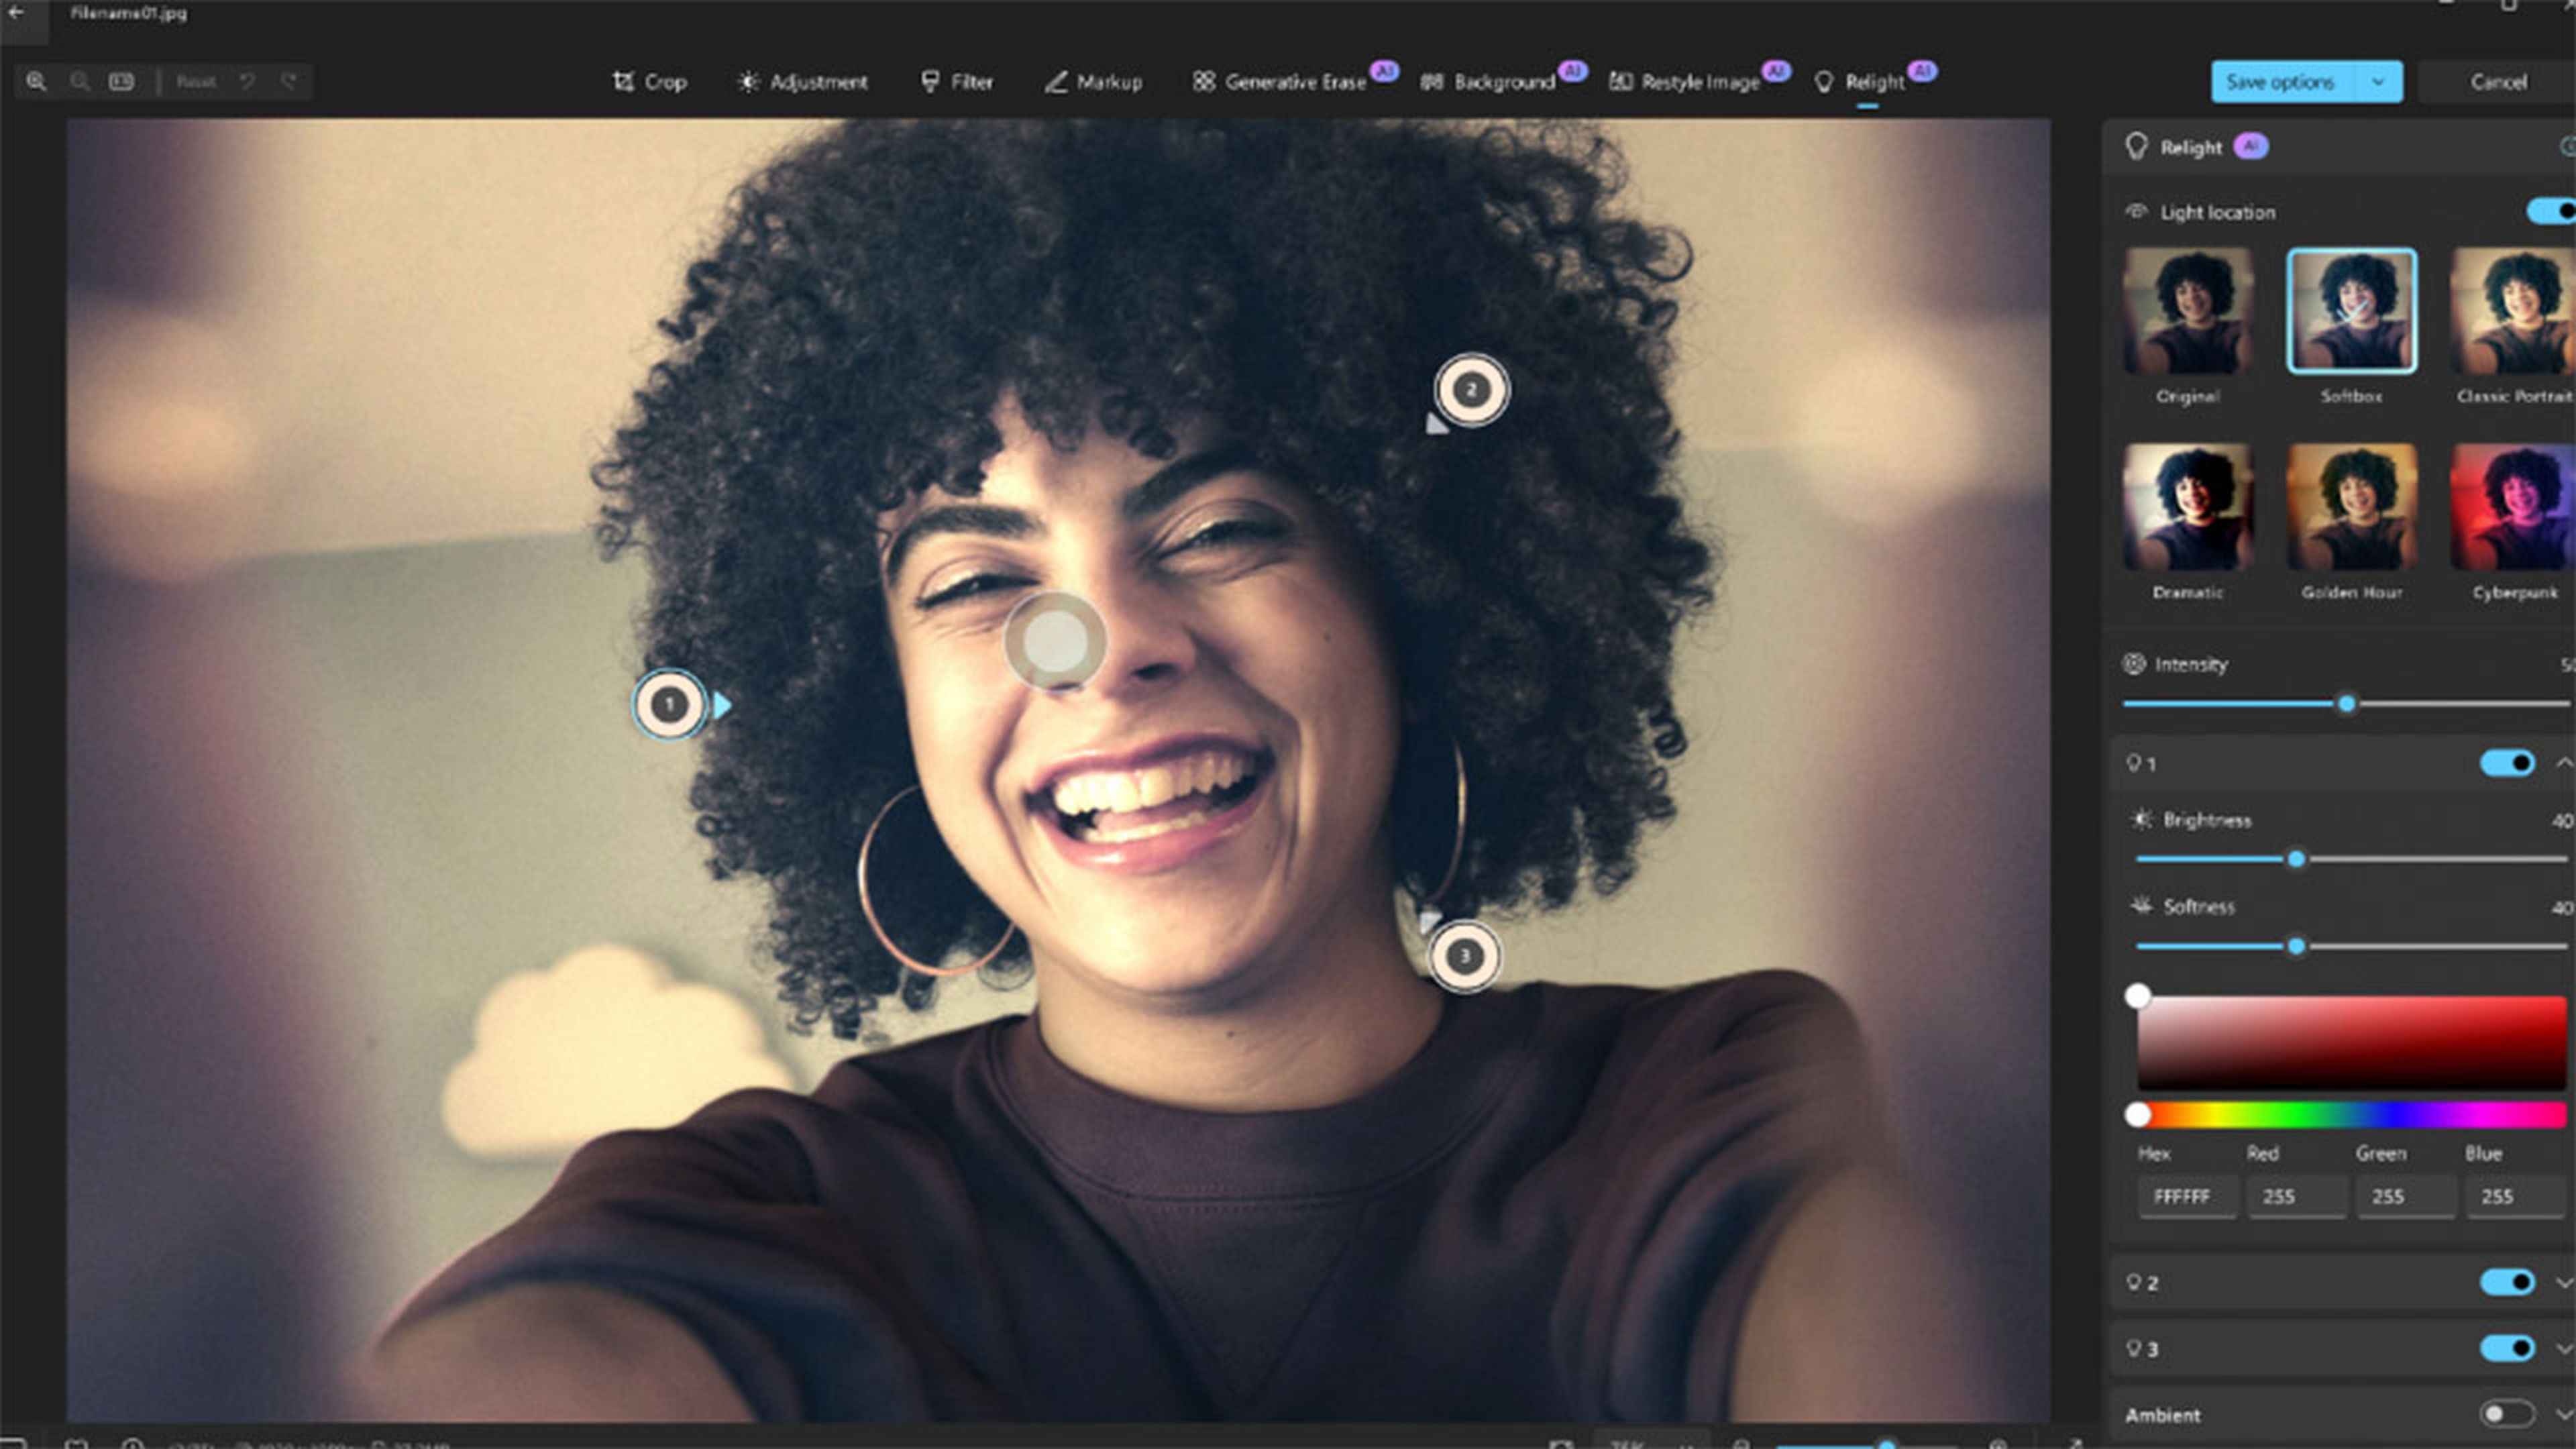Click the Filename01.jpg title text

pyautogui.click(x=128, y=13)
